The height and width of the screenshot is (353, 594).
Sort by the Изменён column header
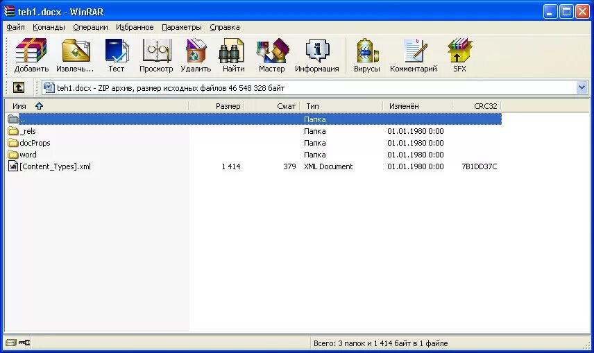point(418,106)
